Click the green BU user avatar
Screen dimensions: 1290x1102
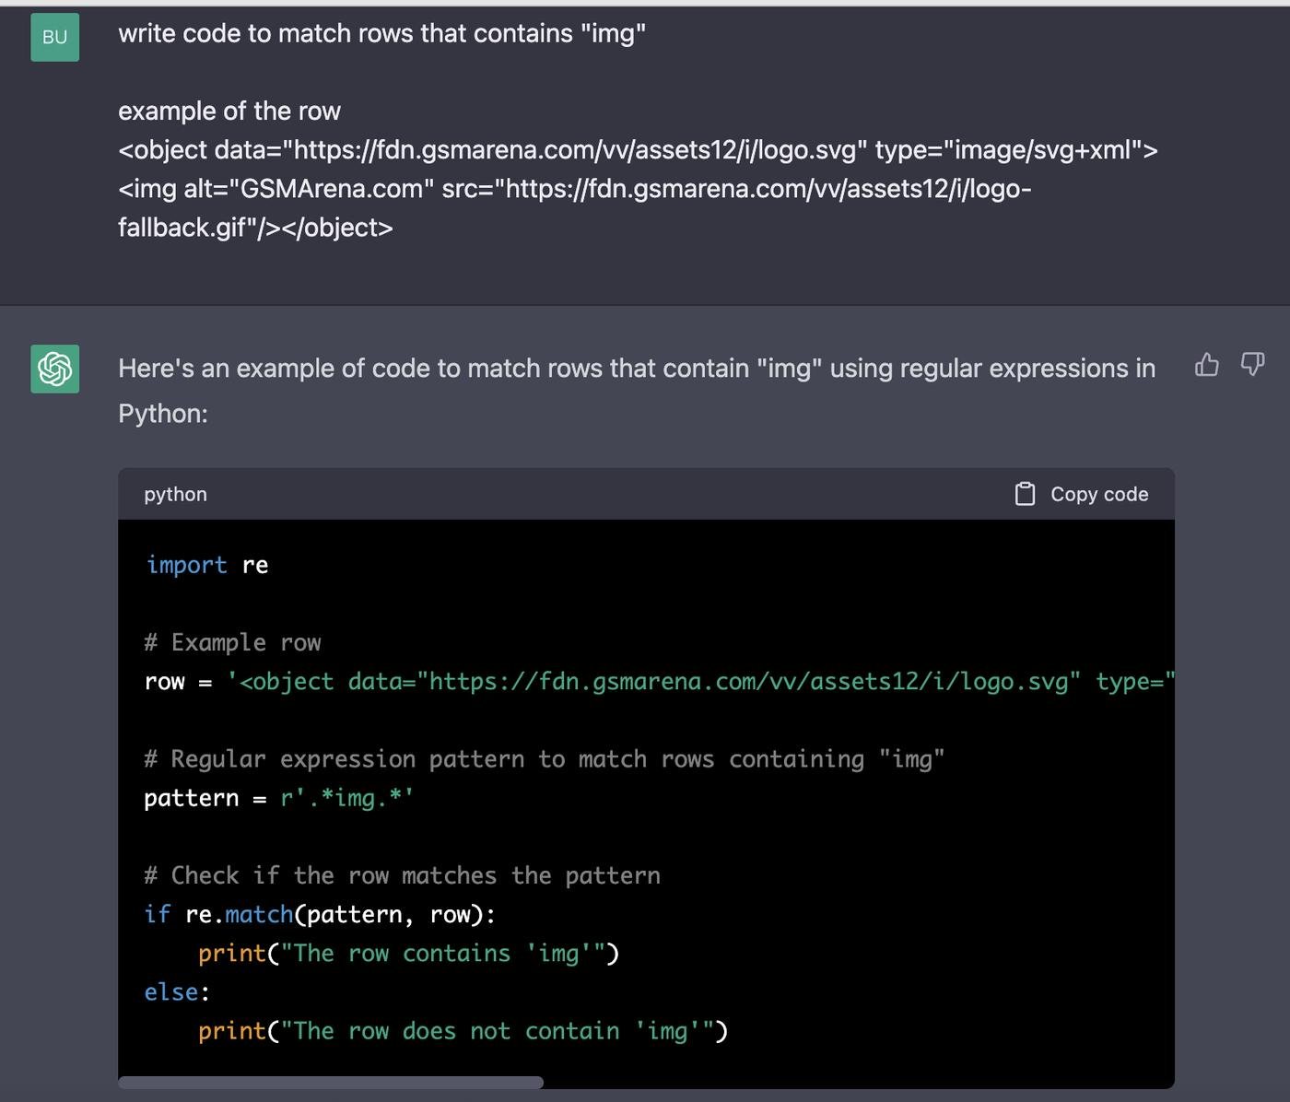54,38
